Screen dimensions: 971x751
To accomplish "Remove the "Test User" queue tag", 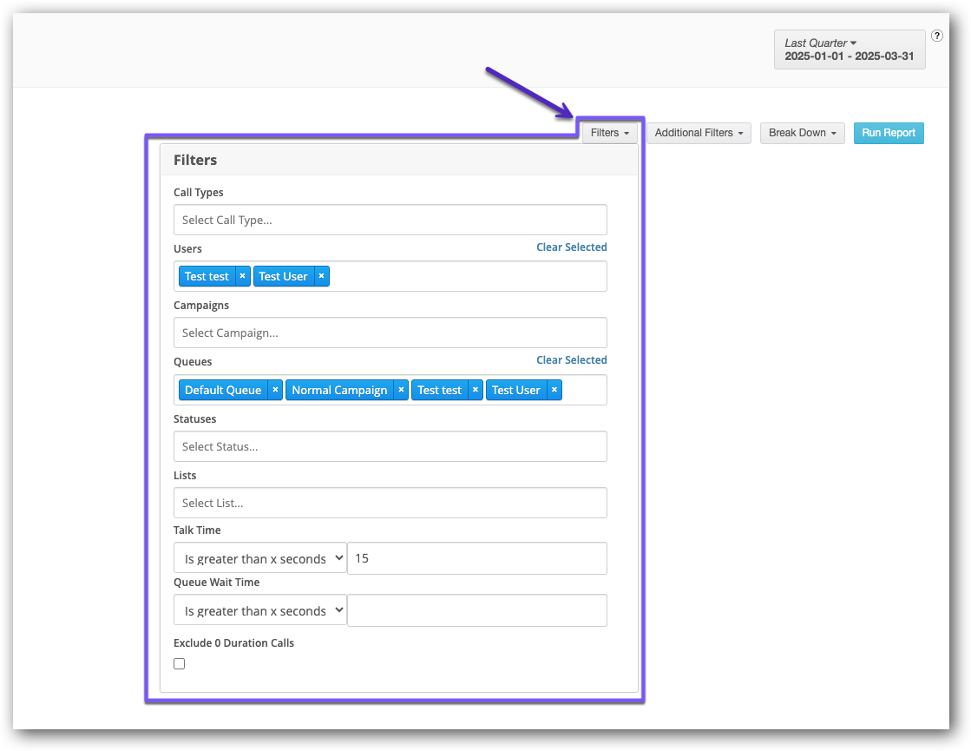I will click(x=554, y=389).
